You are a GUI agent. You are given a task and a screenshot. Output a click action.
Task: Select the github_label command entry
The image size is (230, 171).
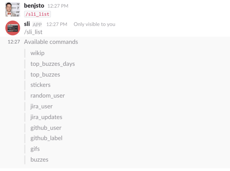[x=46, y=138]
